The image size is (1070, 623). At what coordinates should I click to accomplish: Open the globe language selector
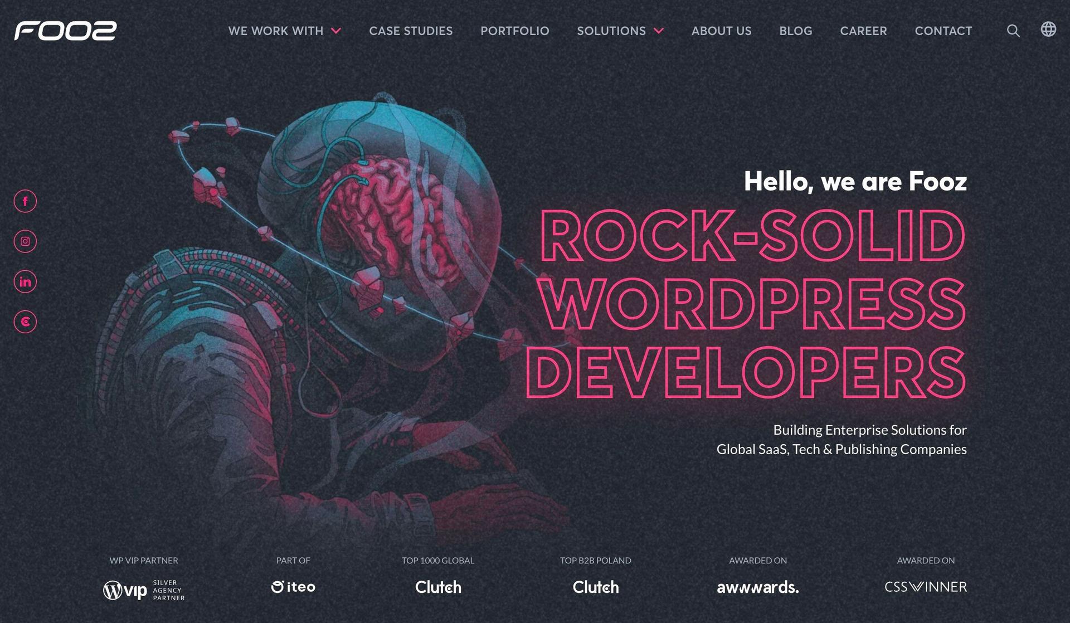1048,29
